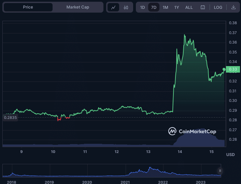Select the 7D time range

click(x=154, y=7)
